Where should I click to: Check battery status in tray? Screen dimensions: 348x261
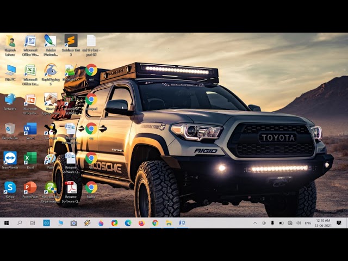click(281, 223)
